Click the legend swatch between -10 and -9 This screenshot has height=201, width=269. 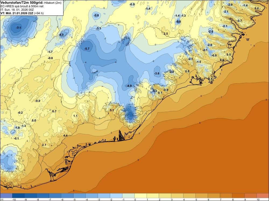point(18,196)
